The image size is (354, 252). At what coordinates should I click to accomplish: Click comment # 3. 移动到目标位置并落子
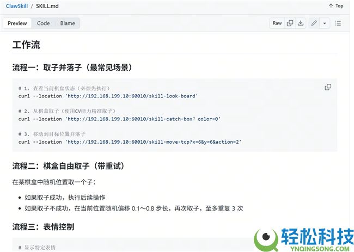click(52, 134)
